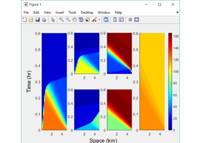Viewport: 201px width, 143px height.
Task: Click the colorbar tick label '160'
Action: 176,36
